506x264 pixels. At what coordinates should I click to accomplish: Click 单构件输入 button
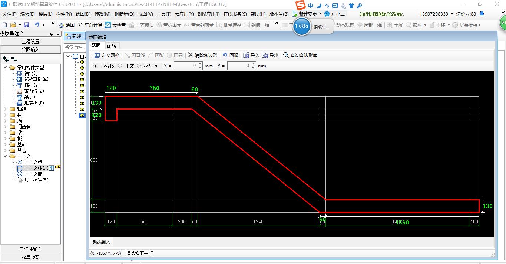[x=30, y=249]
